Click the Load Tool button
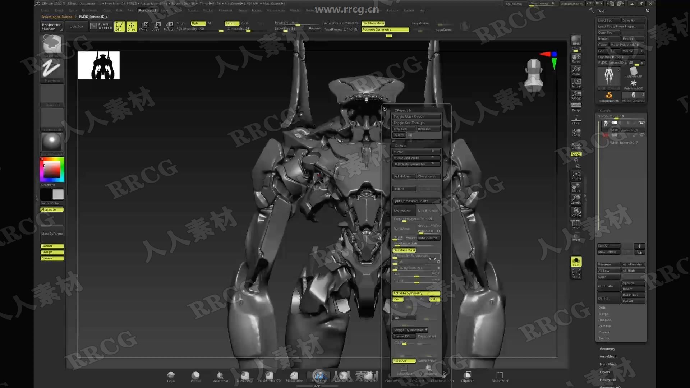 (x=608, y=20)
